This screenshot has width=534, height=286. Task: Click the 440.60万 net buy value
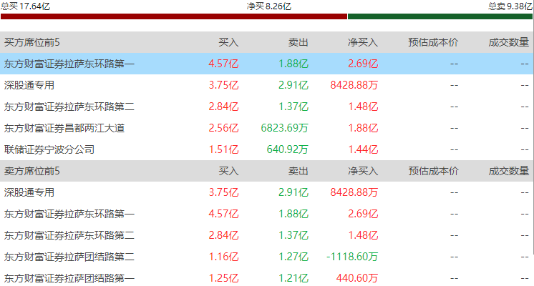357,278
